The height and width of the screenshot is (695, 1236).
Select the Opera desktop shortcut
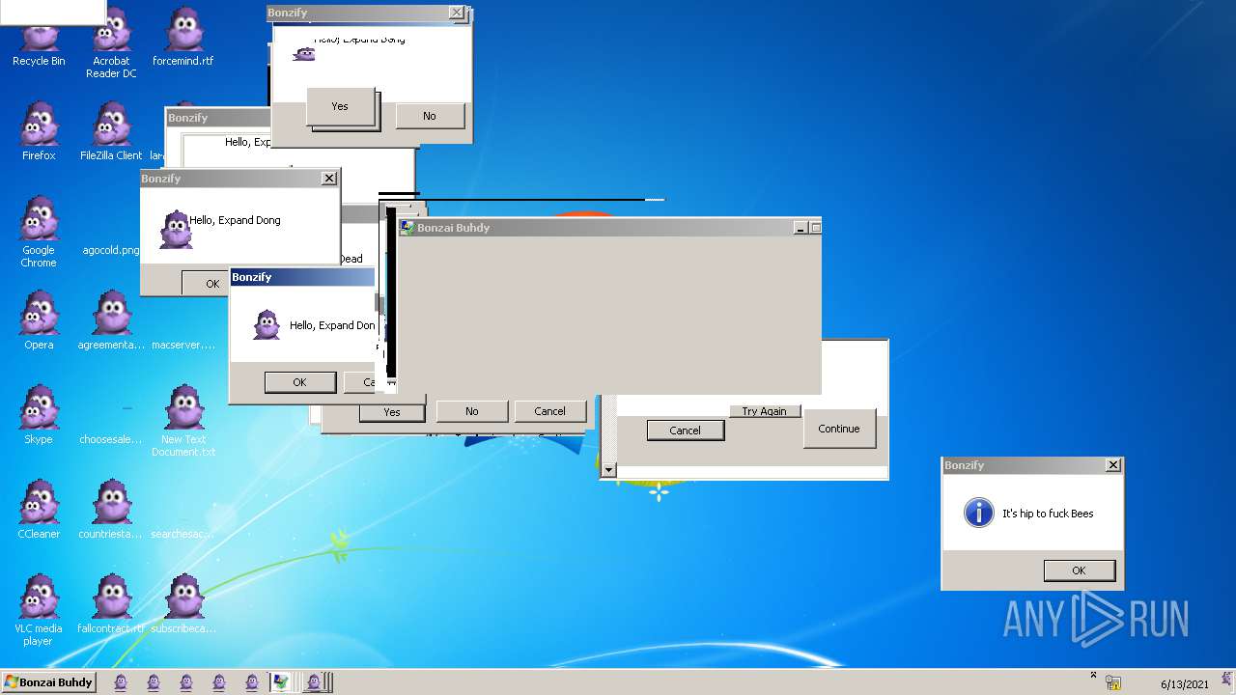point(39,320)
